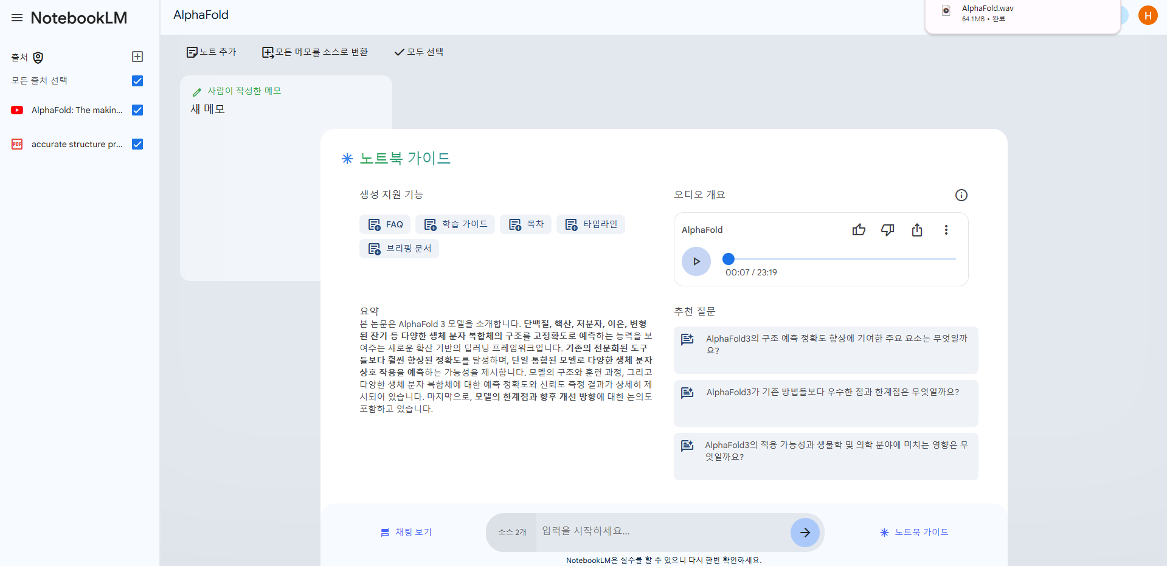Open the hamburger main menu
Viewport: 1167px width, 566px height.
click(x=17, y=18)
